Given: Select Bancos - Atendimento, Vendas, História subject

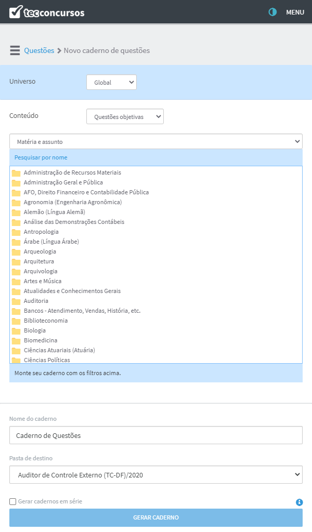Looking at the screenshot, I should (x=82, y=310).
